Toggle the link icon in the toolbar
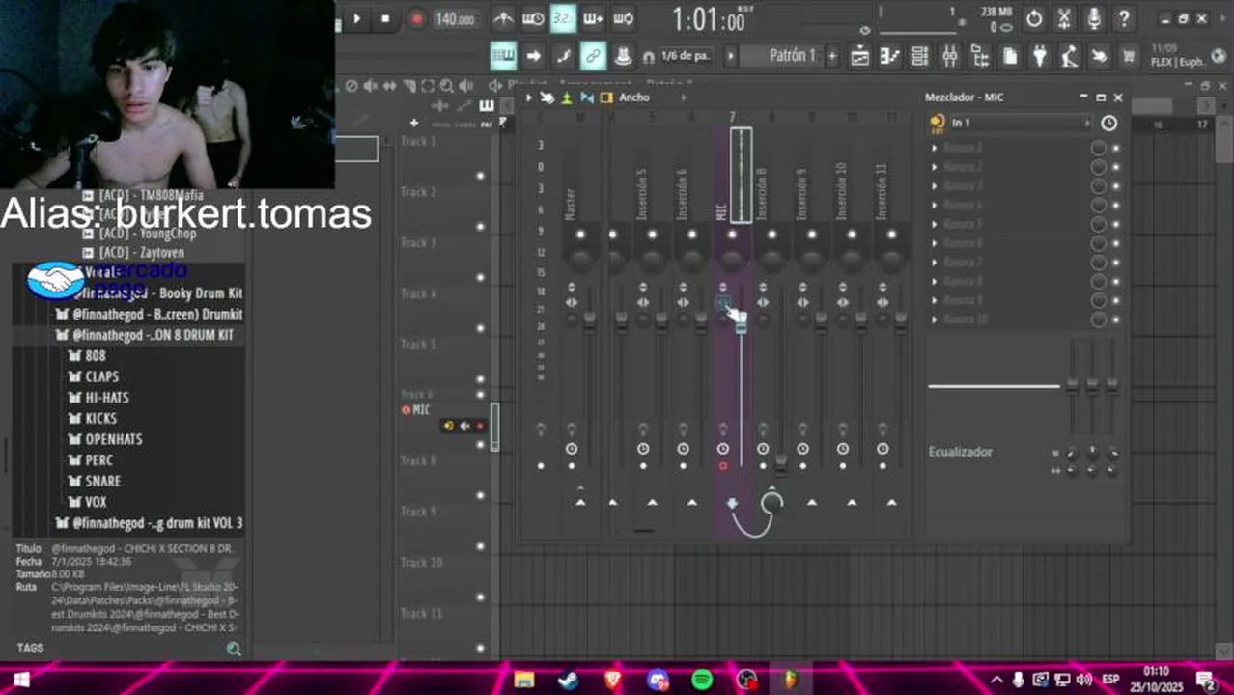Image resolution: width=1234 pixels, height=695 pixels. 592,56
